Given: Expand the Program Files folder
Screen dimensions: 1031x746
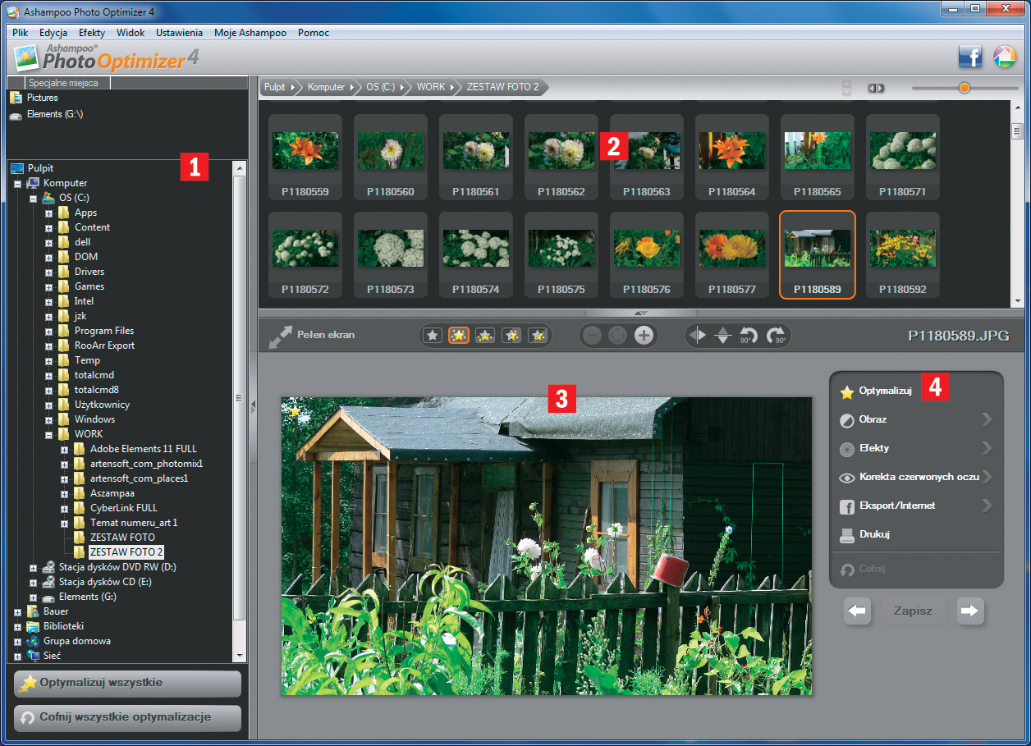Looking at the screenshot, I should pyautogui.click(x=49, y=331).
